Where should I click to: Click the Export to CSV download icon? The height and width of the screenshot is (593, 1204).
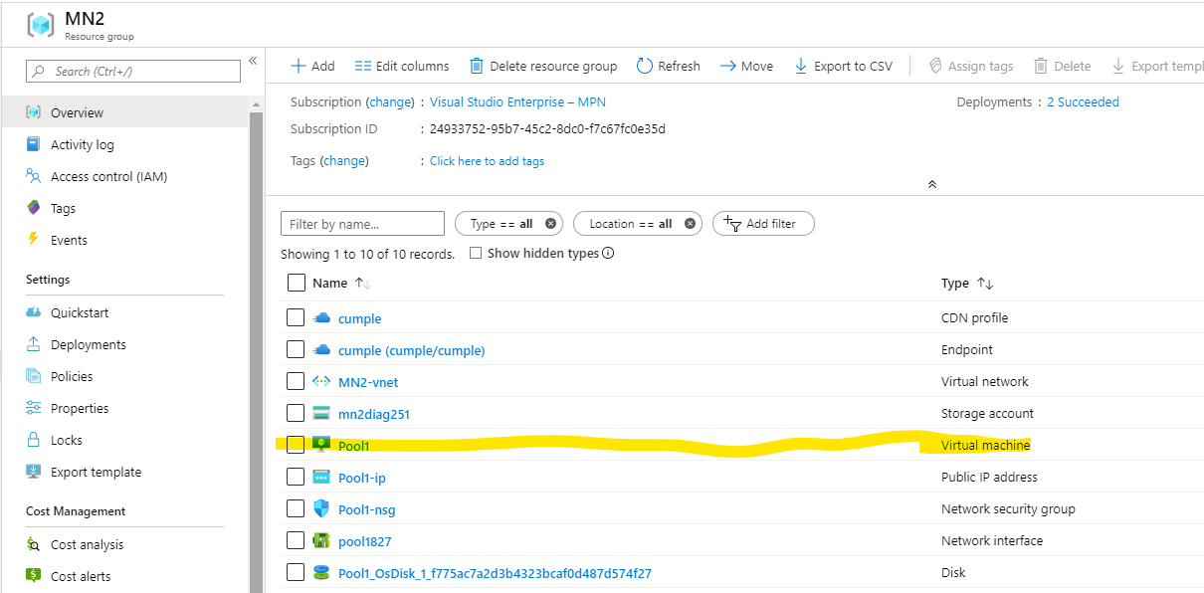pyautogui.click(x=801, y=66)
